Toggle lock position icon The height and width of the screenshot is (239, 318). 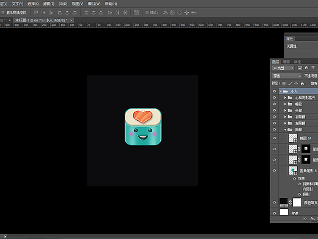(296, 83)
